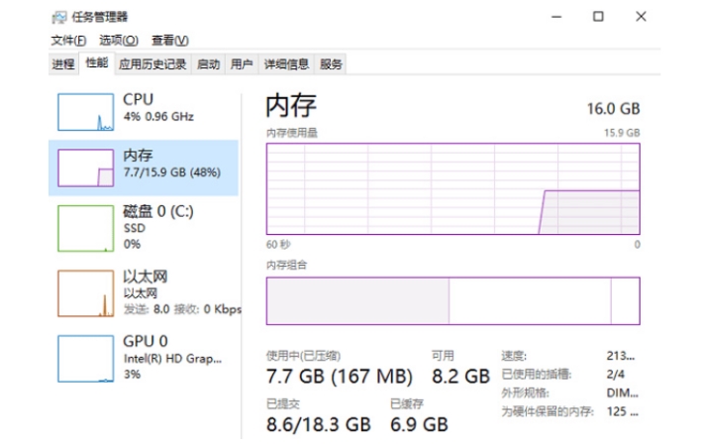Open the 选项(O) menu
Image resolution: width=704 pixels, height=448 pixels.
(119, 41)
